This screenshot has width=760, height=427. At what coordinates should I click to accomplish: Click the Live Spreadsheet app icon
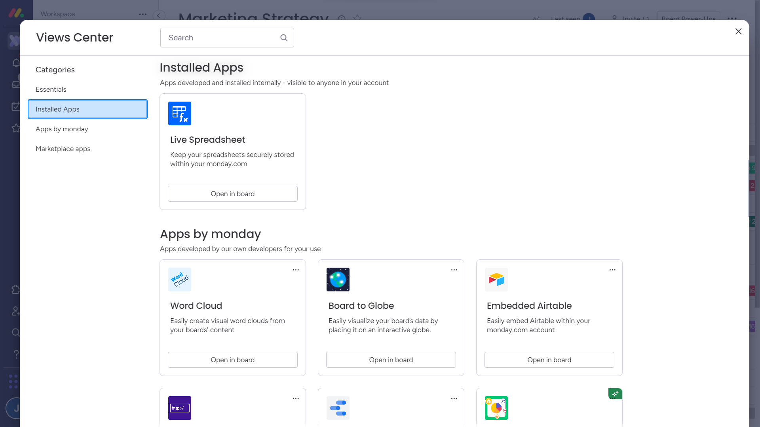click(x=179, y=113)
